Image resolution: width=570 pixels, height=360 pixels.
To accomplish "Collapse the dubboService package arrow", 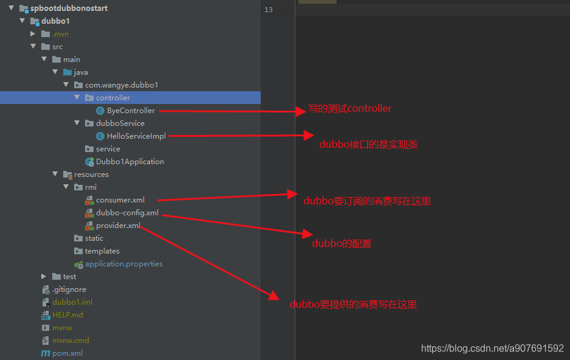I will click(x=77, y=123).
